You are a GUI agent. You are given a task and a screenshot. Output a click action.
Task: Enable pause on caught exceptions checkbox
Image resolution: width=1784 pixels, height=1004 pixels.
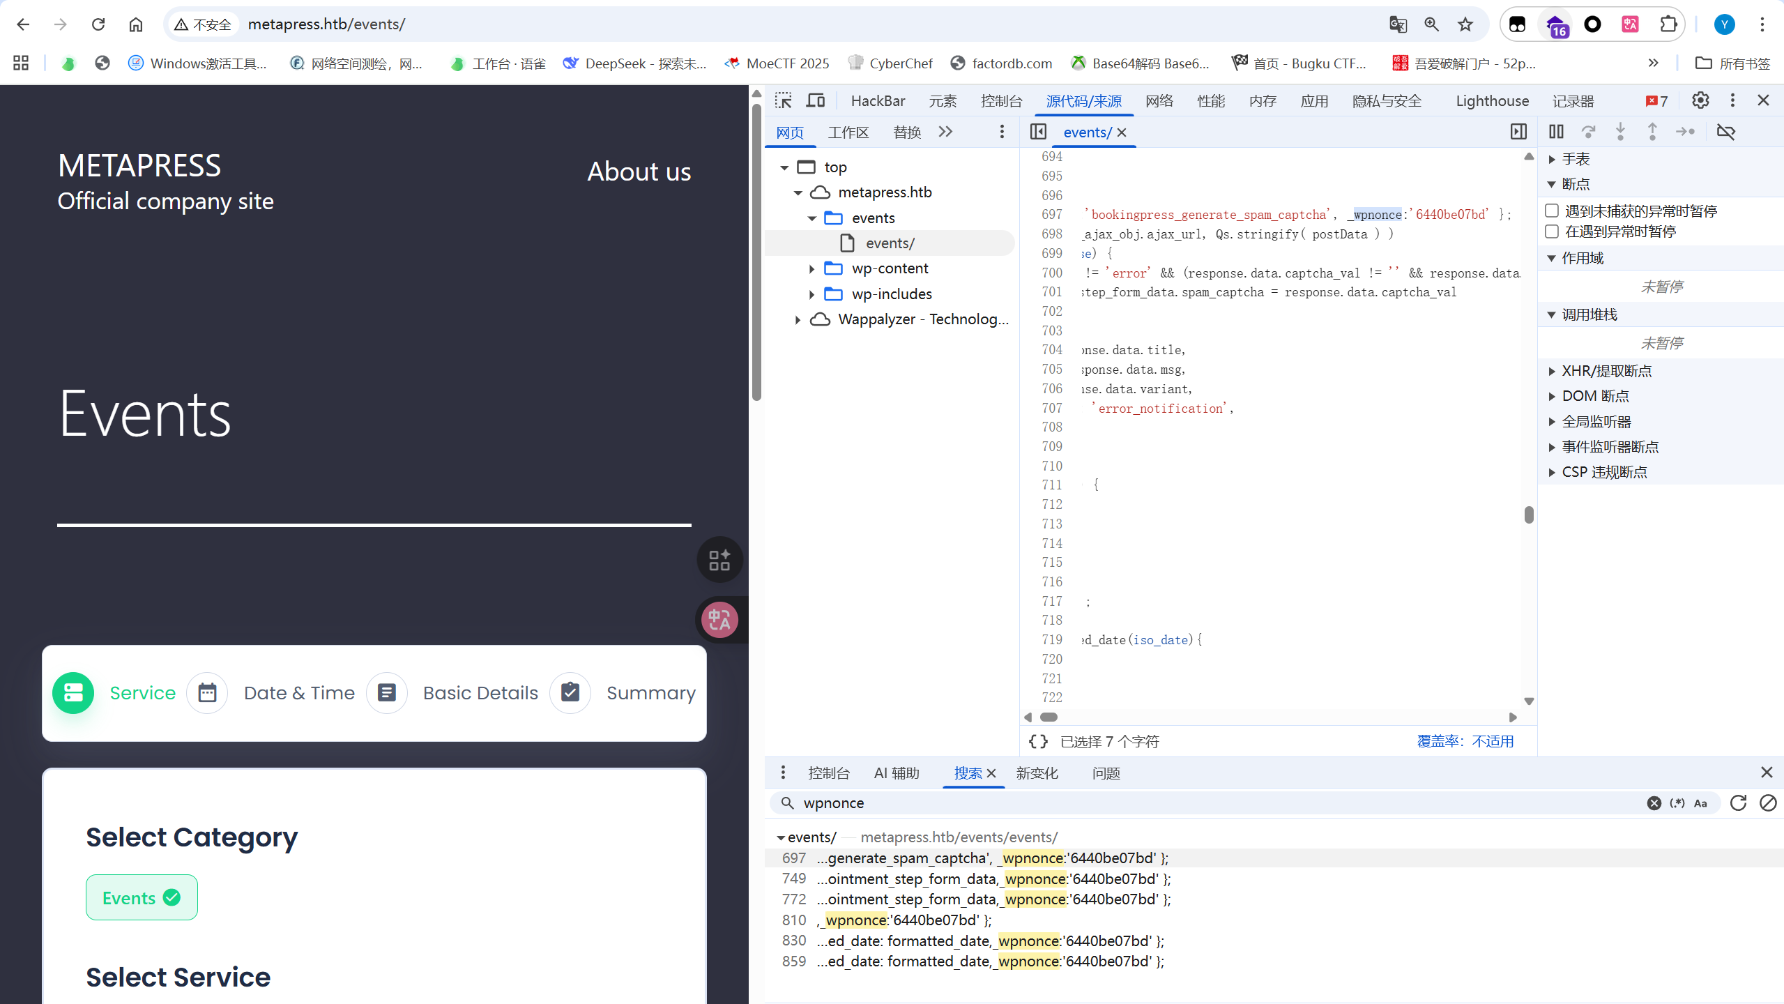[1553, 231]
